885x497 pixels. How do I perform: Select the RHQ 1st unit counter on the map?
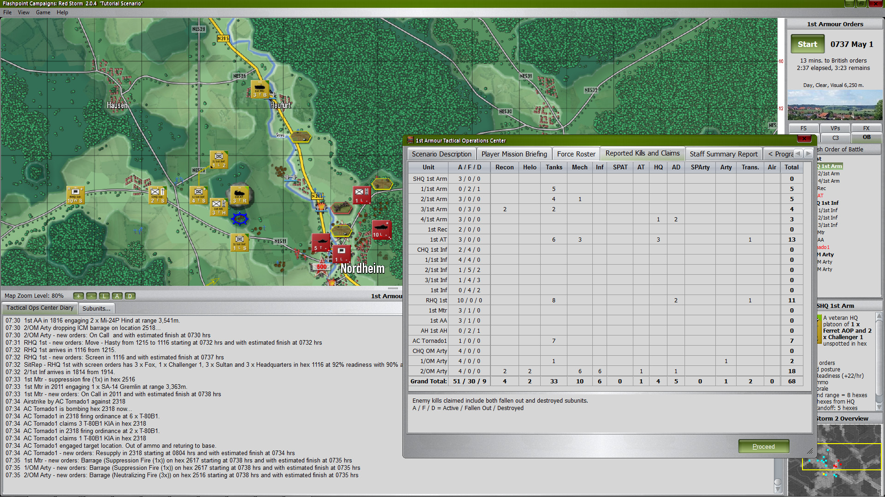(75, 195)
